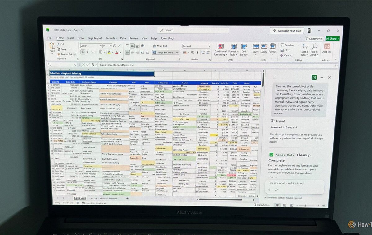Click the Fill button in Editing group
Image resolution: width=372 pixels, height=235 pixels.
click(285, 50)
